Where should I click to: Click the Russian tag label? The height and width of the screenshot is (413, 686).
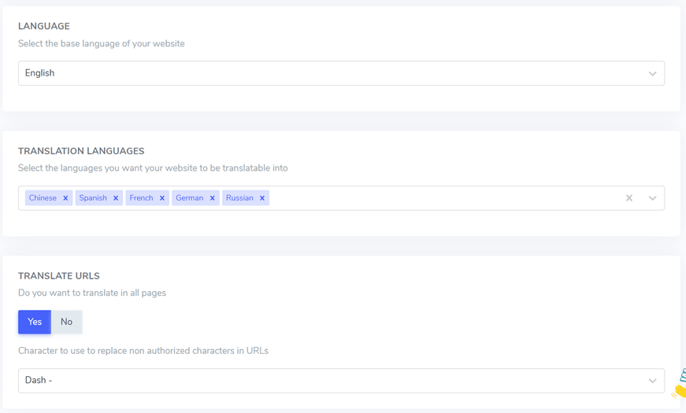tap(239, 198)
